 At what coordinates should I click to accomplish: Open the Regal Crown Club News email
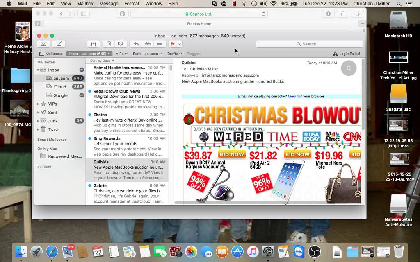pos(127,99)
